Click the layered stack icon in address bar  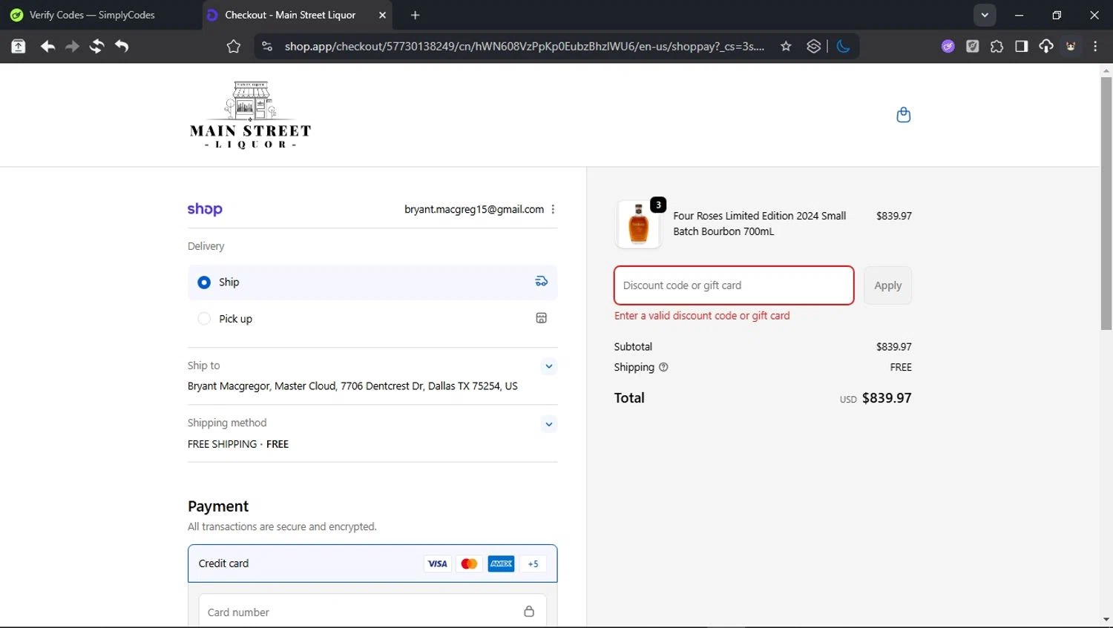point(814,46)
